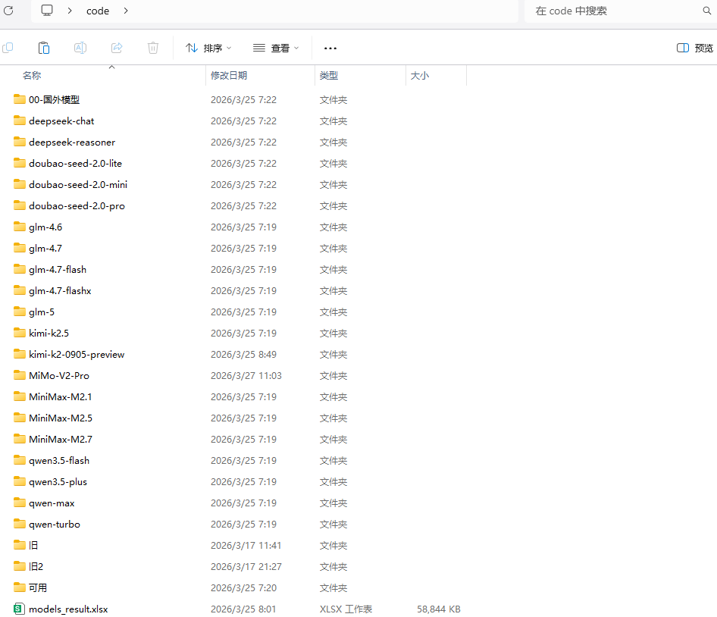Image resolution: width=717 pixels, height=617 pixels.
Task: Click the paste clipboard icon
Action: pyautogui.click(x=44, y=48)
